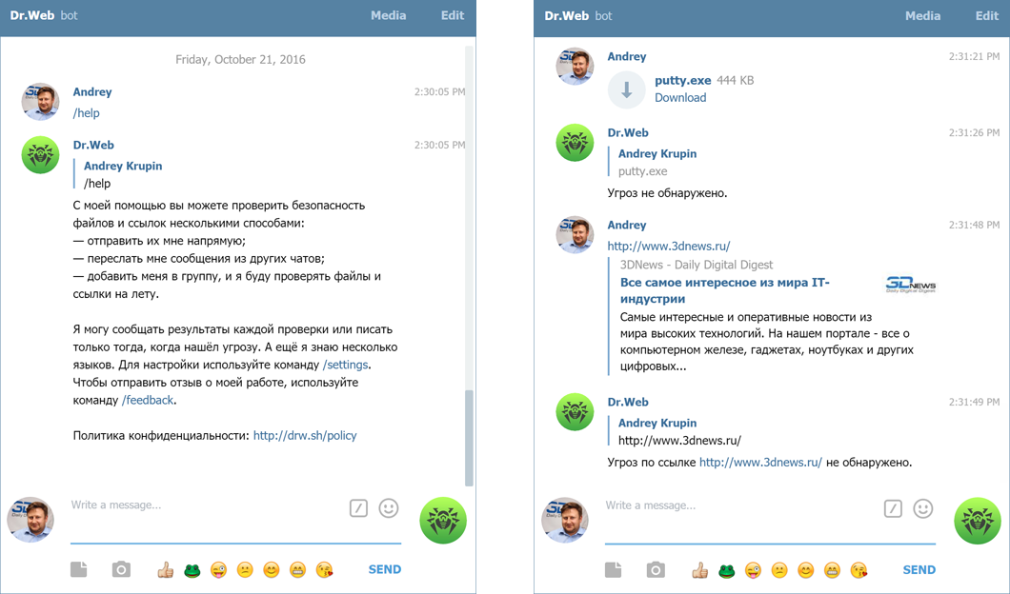Click the Download link for putty.exe

680,98
